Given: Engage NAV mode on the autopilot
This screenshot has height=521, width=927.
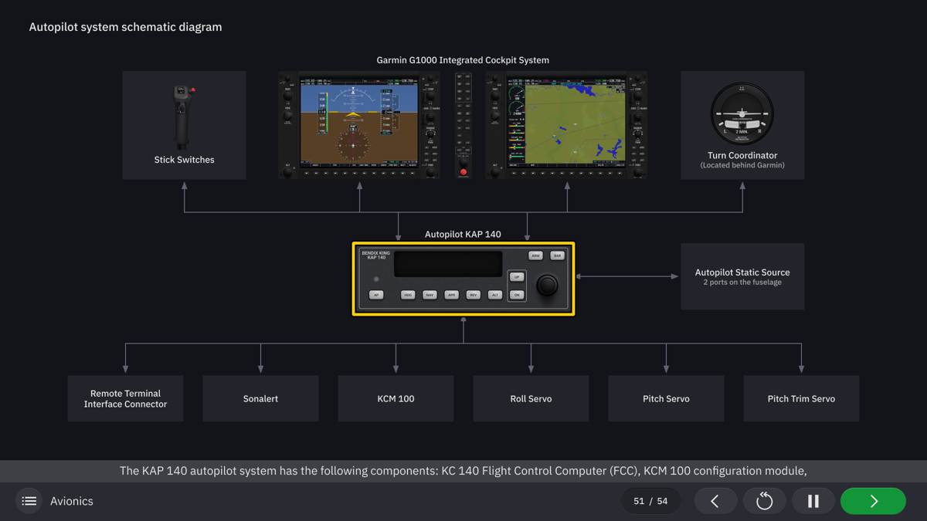Looking at the screenshot, I should pyautogui.click(x=430, y=295).
